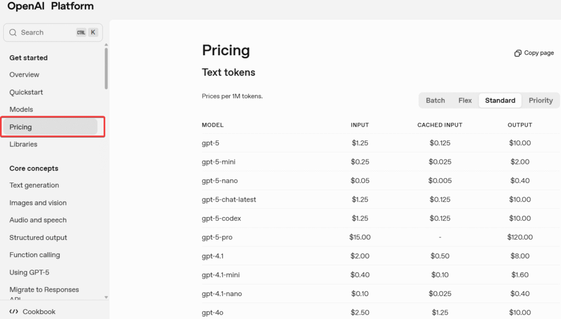Click the sidebar vertical scrollbar thumb
This screenshot has height=319, width=561.
point(106,69)
